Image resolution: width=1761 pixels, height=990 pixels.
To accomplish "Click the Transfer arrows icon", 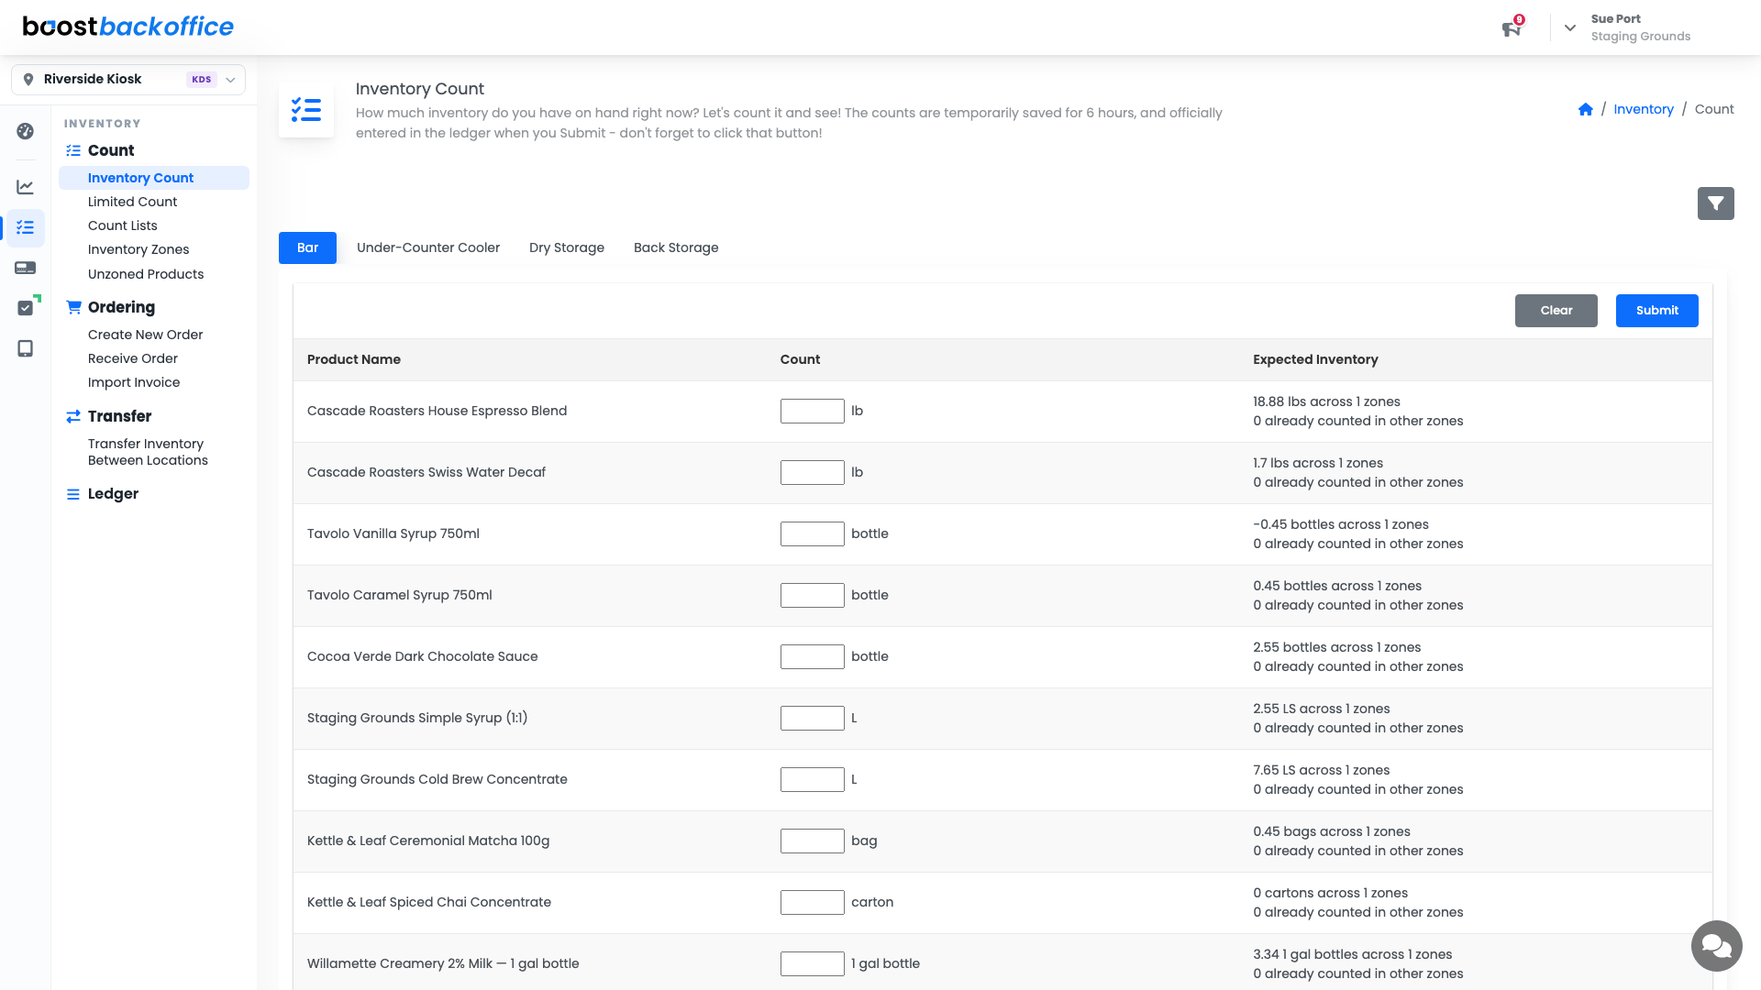I will coord(73,416).
